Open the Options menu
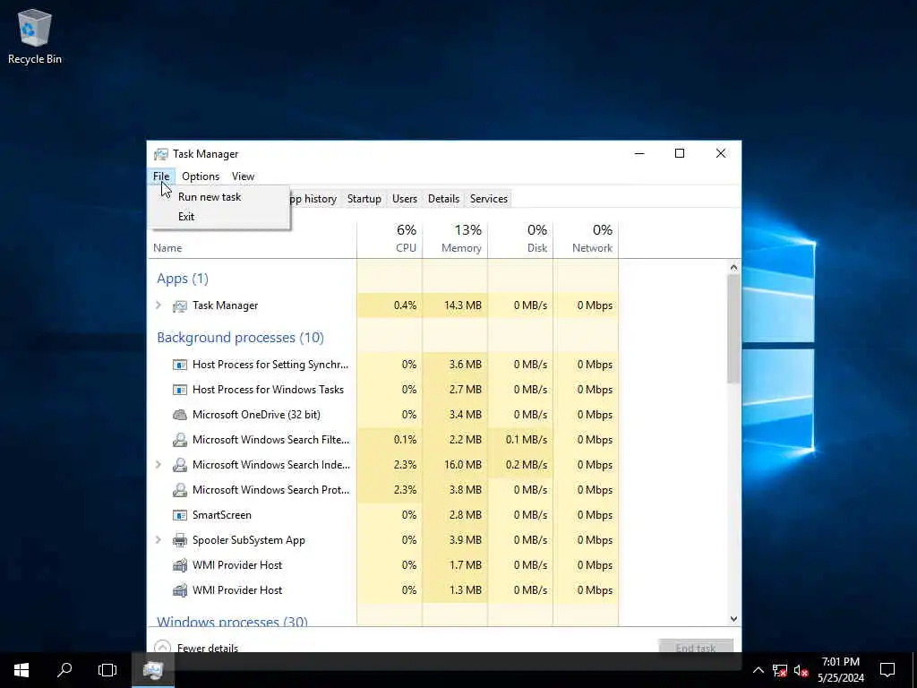Screen dimensions: 917x688 [201, 176]
